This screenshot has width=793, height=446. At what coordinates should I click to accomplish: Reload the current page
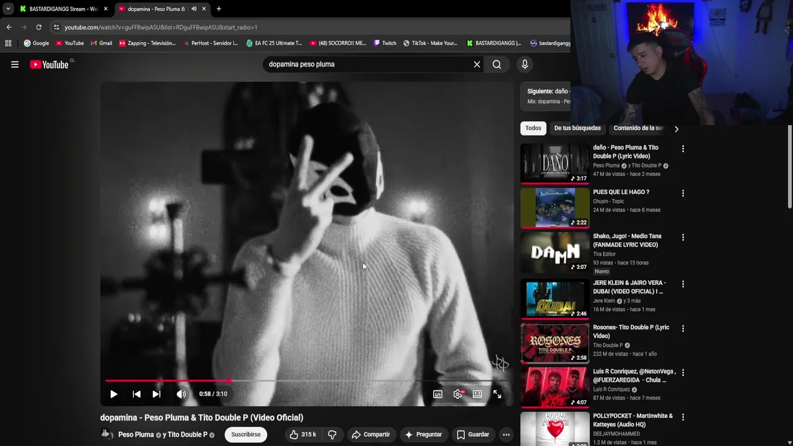click(x=38, y=27)
